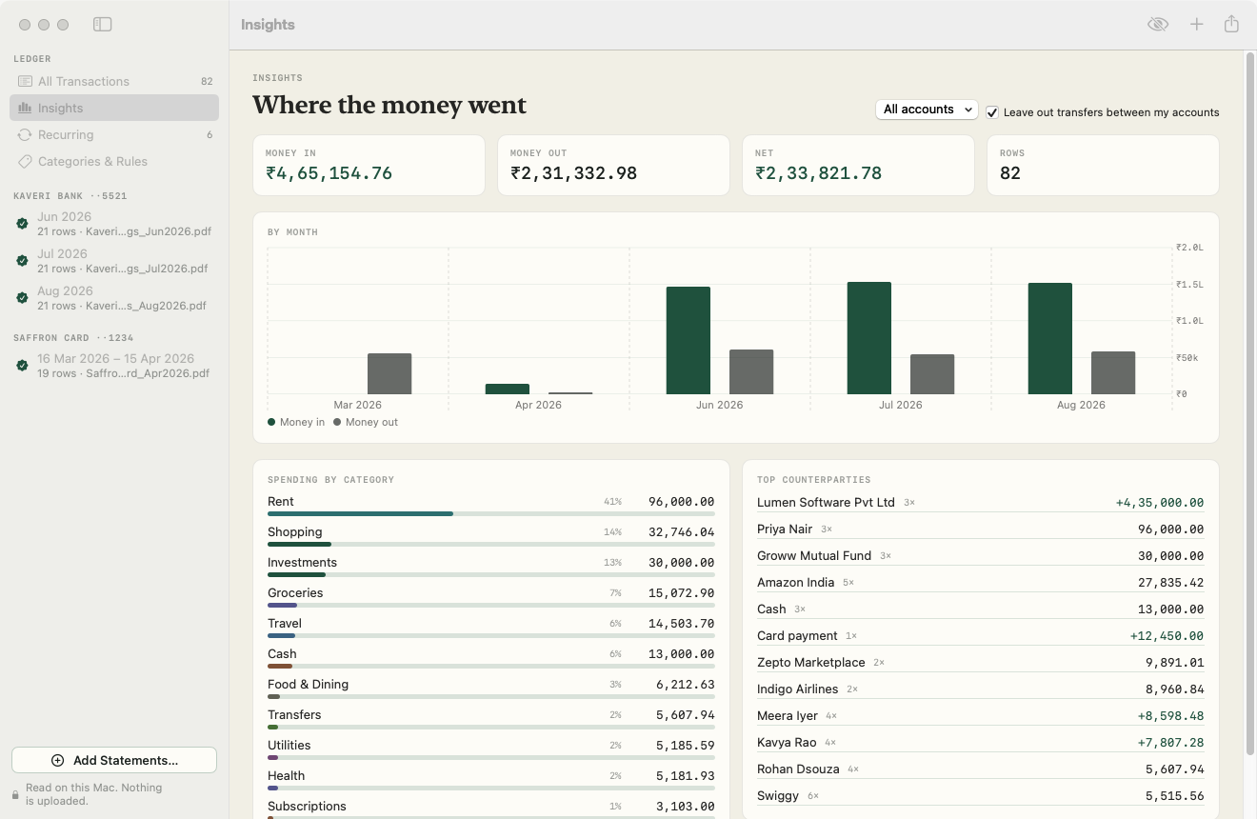The height and width of the screenshot is (819, 1257).
Task: Click the Money out legend entry
Action: tap(366, 423)
